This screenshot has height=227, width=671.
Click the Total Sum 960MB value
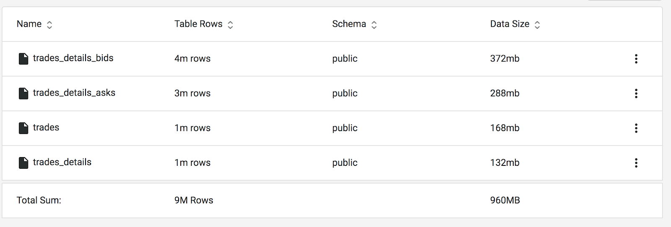[x=505, y=201]
